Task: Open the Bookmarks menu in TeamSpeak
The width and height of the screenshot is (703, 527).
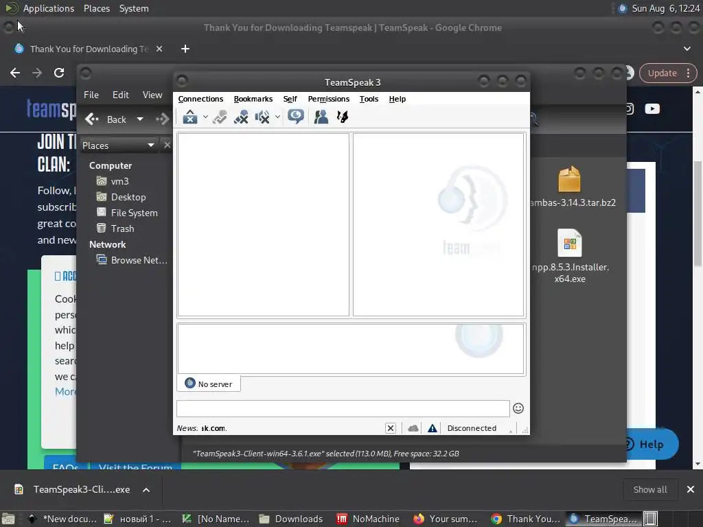Action: [x=253, y=99]
